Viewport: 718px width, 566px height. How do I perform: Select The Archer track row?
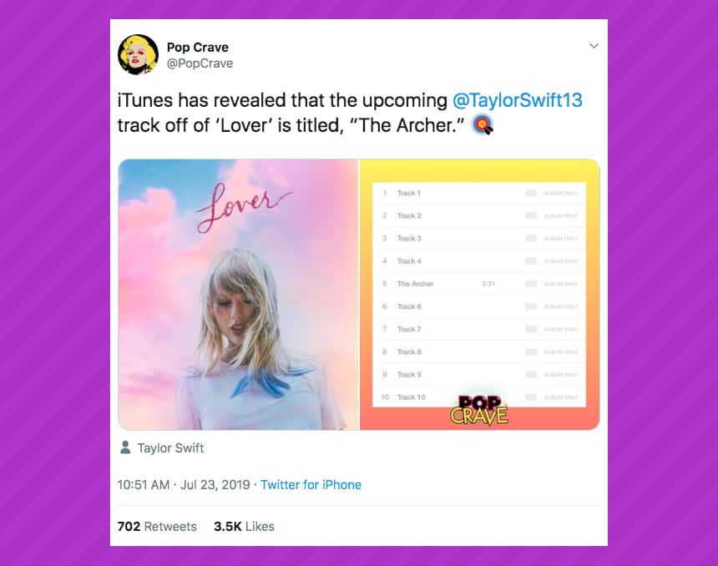[479, 284]
